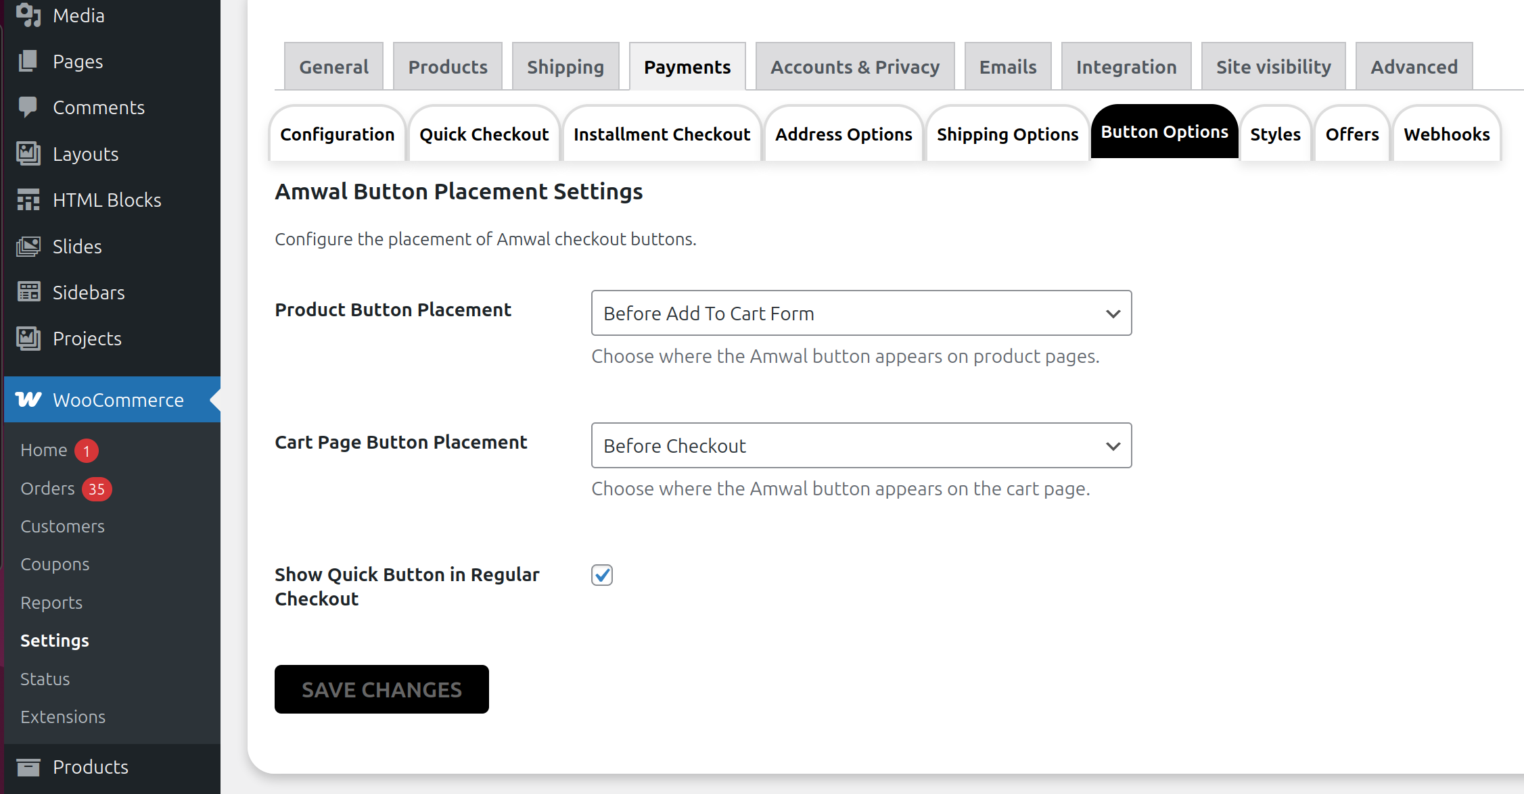Open Product Button Placement dropdown
The width and height of the screenshot is (1524, 794).
(x=860, y=313)
